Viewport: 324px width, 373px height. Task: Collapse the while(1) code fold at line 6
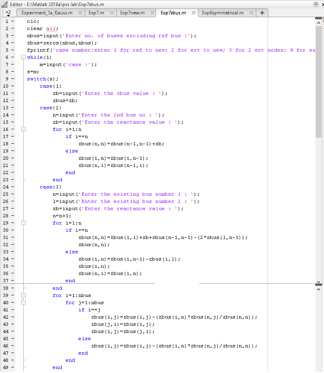[x=23, y=57]
